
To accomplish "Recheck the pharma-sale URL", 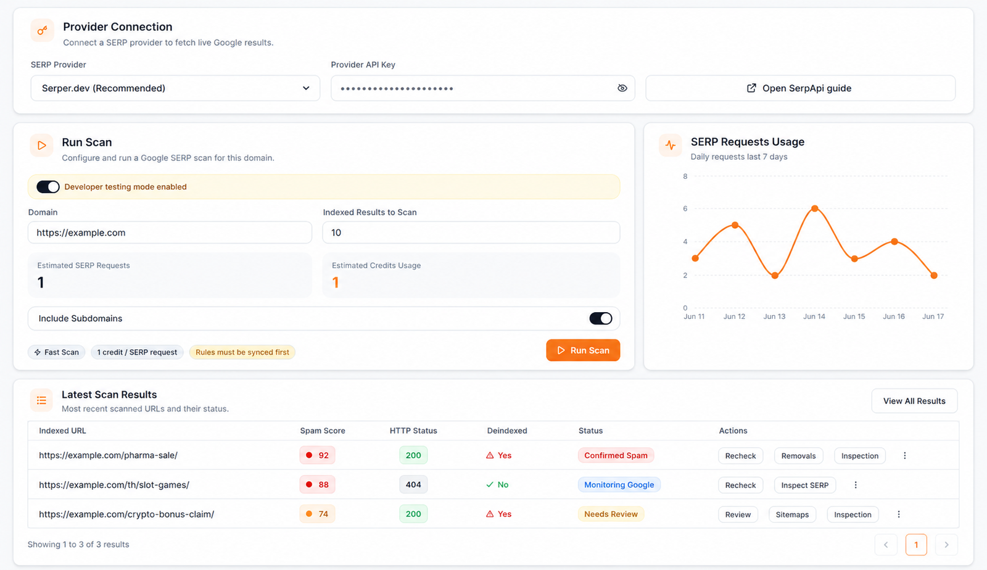I will point(740,456).
